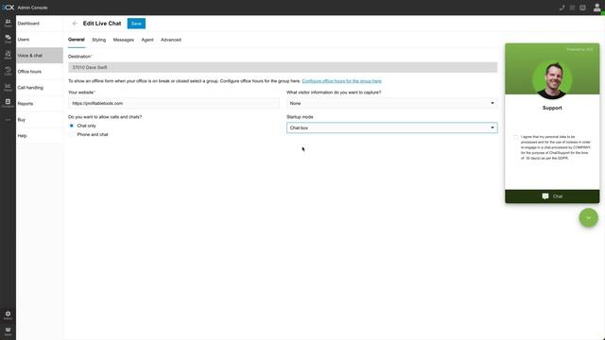Click the green round minimize chat bubble
The image size is (605, 340).
(x=588, y=218)
